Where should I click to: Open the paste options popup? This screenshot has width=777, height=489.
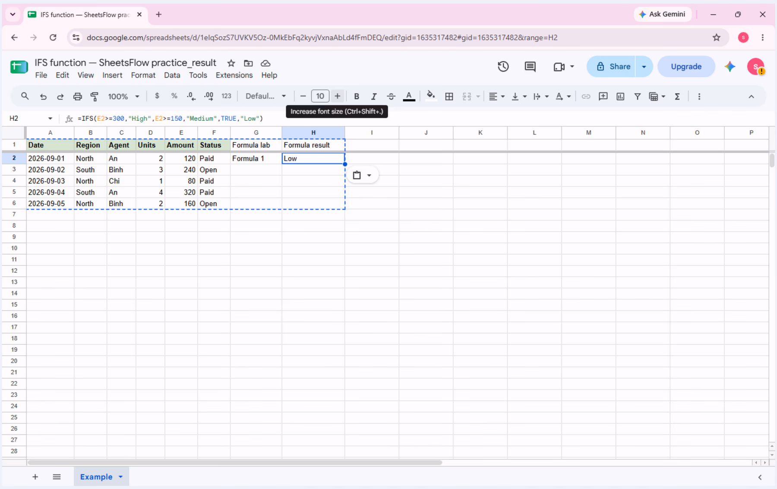click(362, 175)
